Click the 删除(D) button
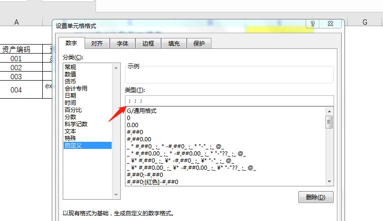 click(x=316, y=197)
